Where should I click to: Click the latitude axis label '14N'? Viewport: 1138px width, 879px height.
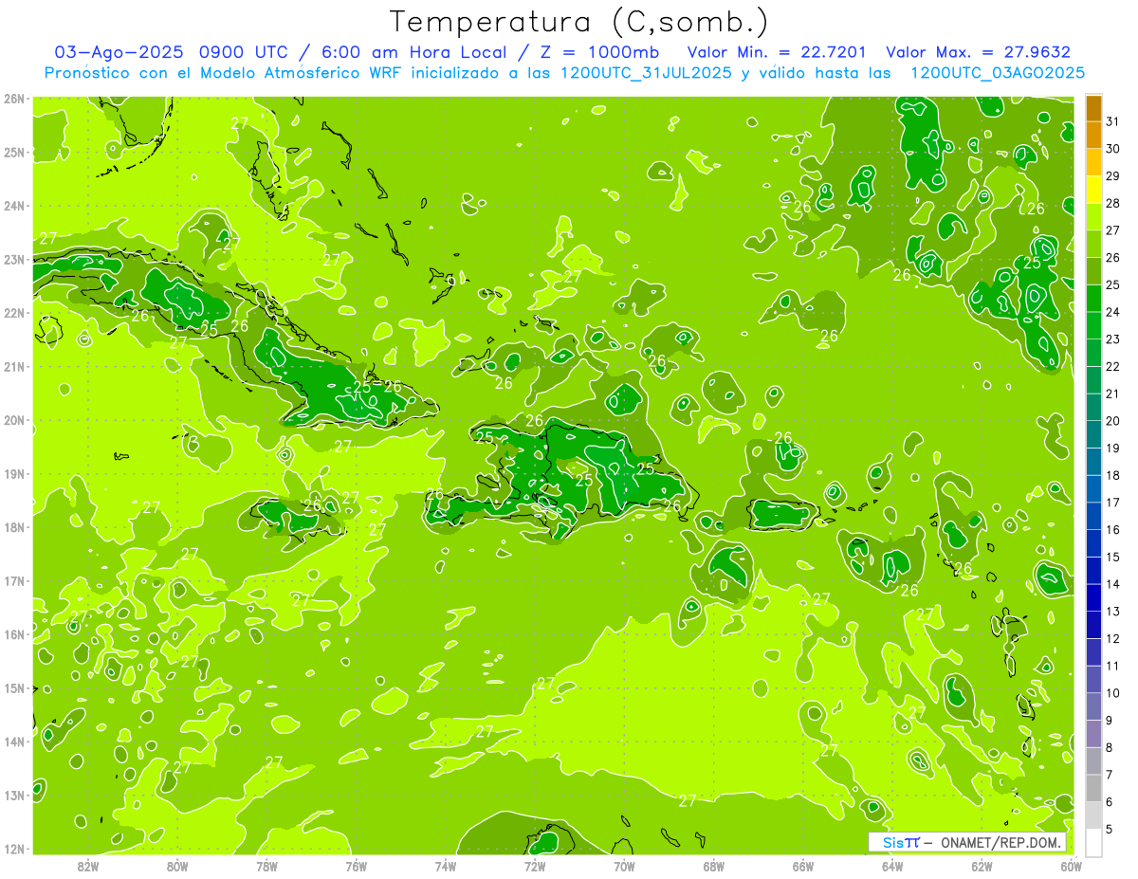(x=14, y=742)
